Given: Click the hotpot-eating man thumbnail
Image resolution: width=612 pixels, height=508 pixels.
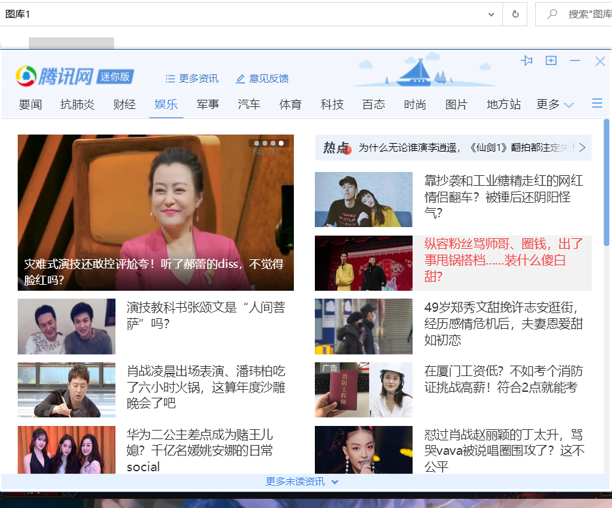Looking at the screenshot, I should tap(66, 390).
